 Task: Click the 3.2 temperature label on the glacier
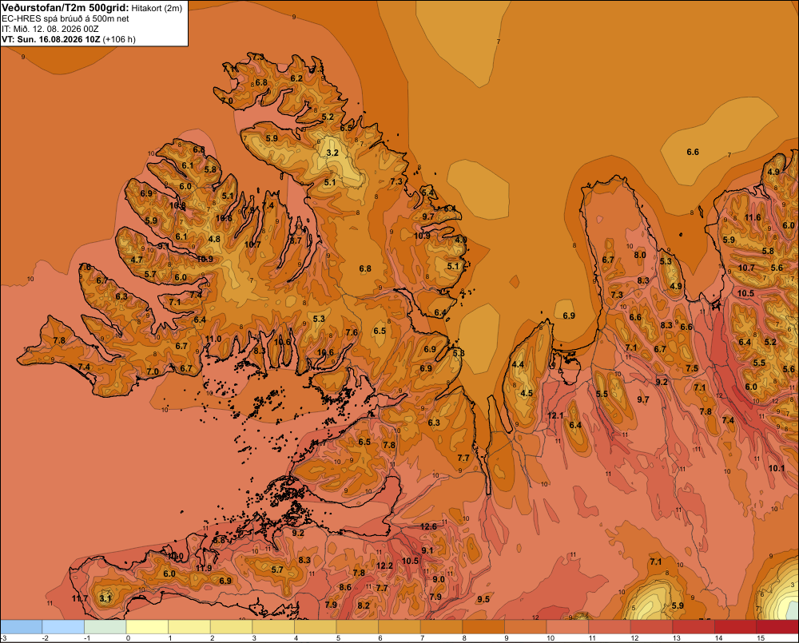332,153
